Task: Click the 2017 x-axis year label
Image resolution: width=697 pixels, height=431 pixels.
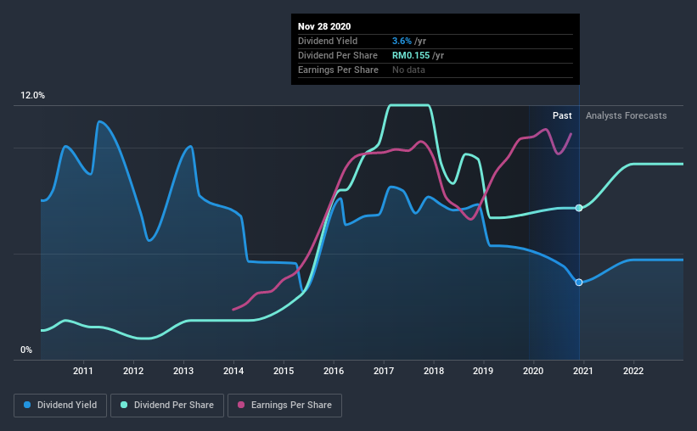Action: point(384,371)
